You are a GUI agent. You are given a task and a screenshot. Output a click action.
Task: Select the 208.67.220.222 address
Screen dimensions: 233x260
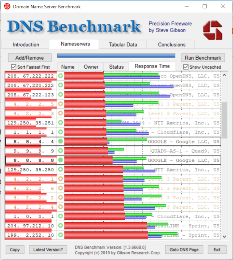pos(31,85)
